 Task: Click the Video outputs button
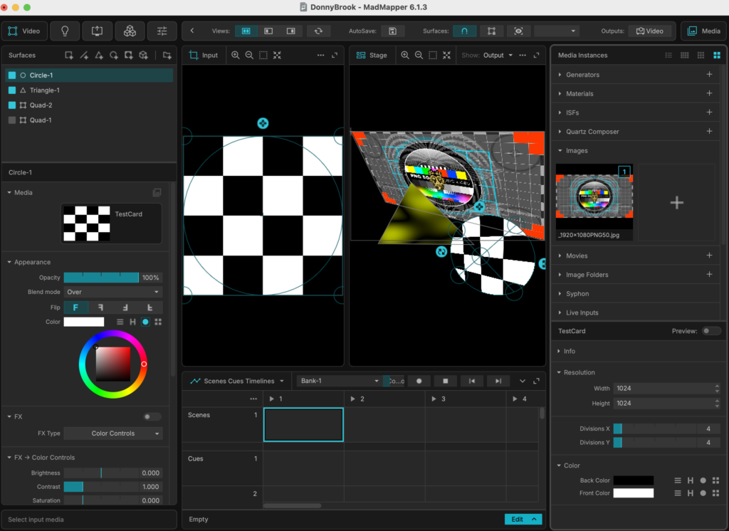click(x=650, y=31)
